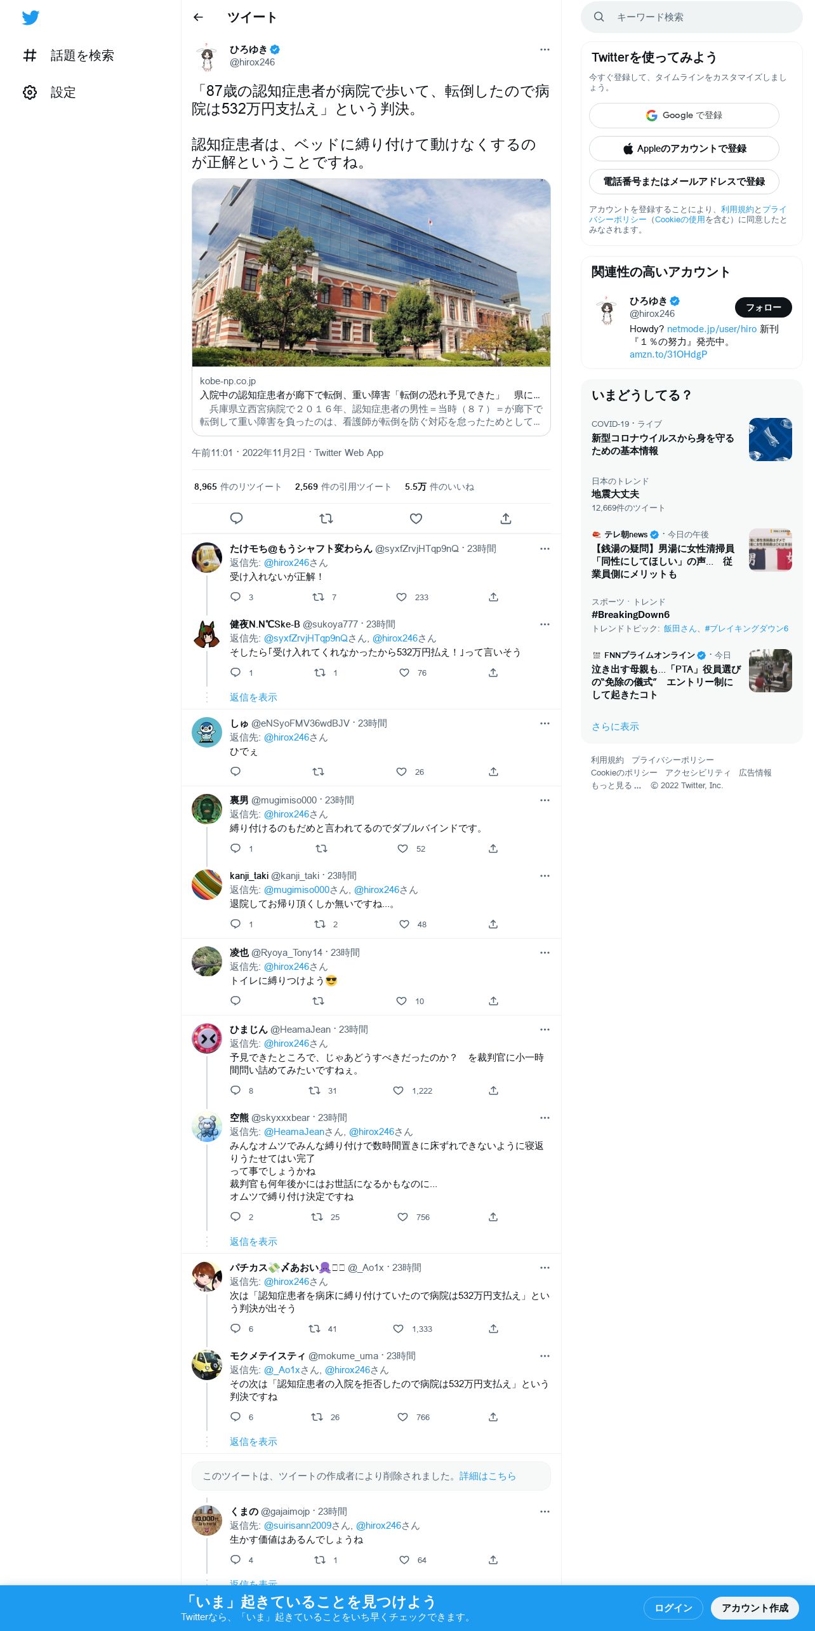Open more options on the main tweet

(x=545, y=50)
